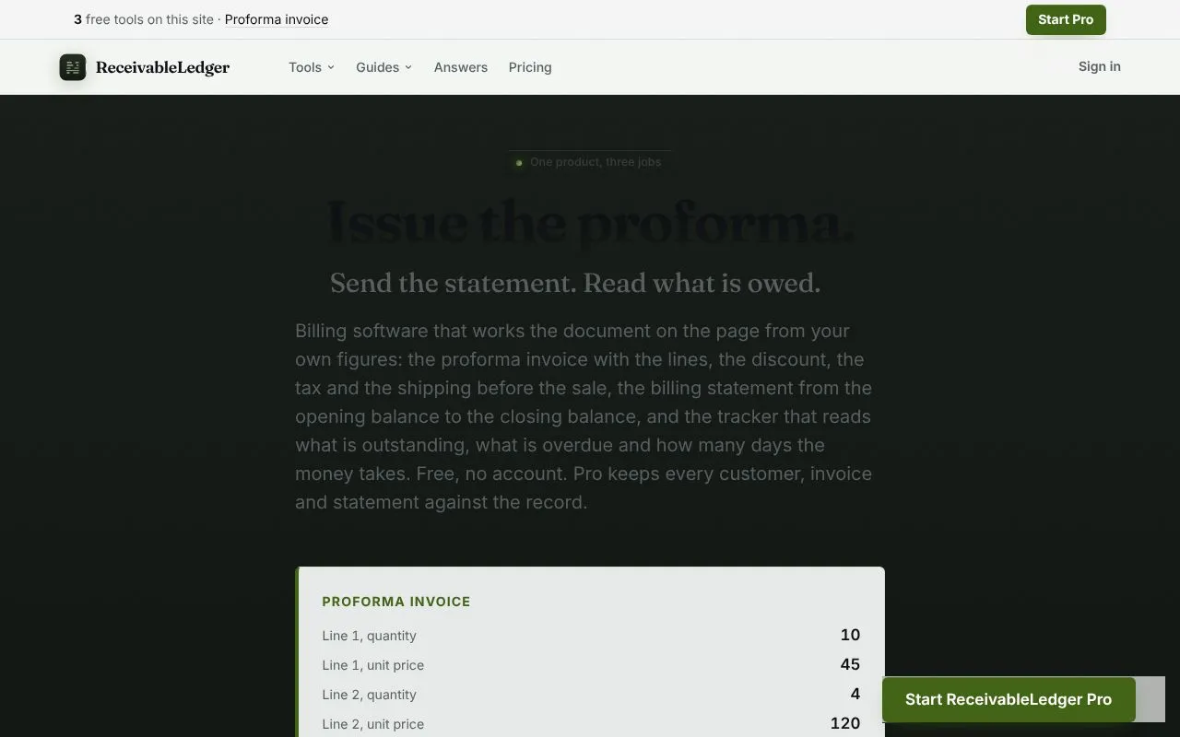Click 'Send the statement. Read what is owed.' text
1180x737 pixels.
[575, 283]
